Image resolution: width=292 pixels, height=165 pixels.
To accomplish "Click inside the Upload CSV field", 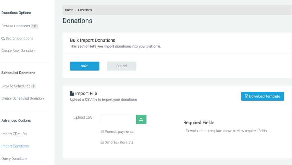I will point(118,119).
